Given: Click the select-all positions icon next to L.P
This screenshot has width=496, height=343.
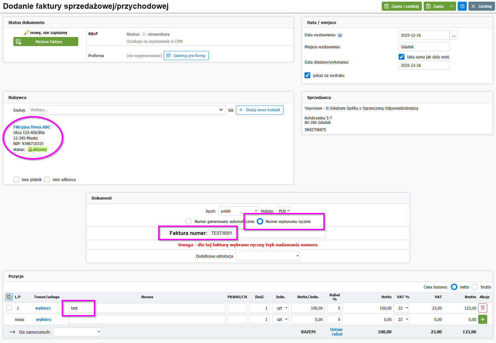Looking at the screenshot, I should click(x=9, y=297).
